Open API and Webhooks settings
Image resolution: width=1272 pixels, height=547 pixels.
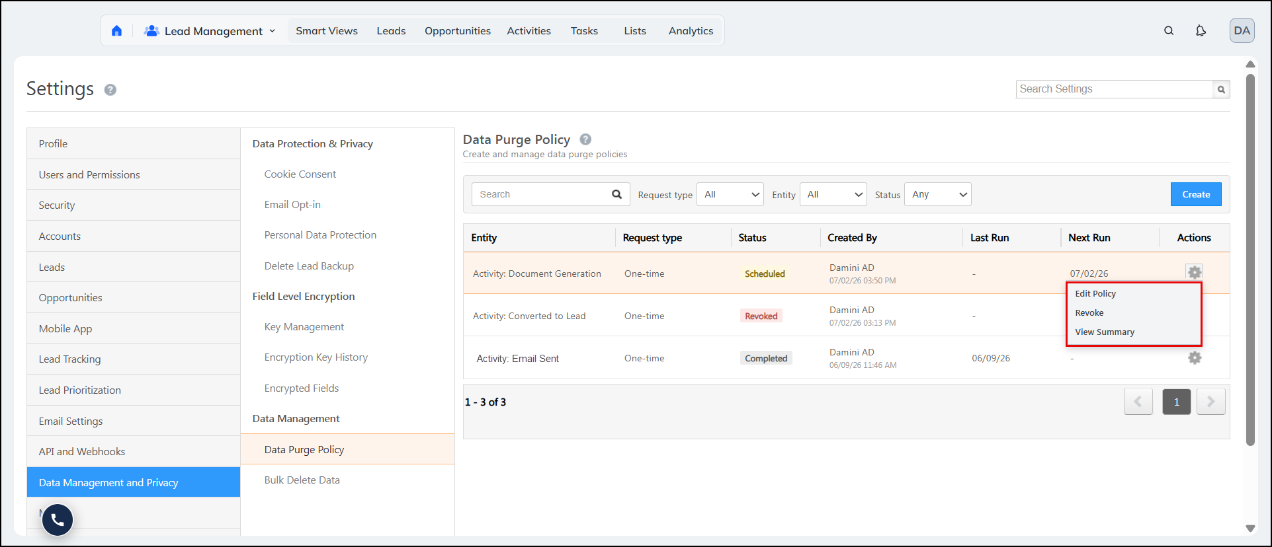pos(134,451)
